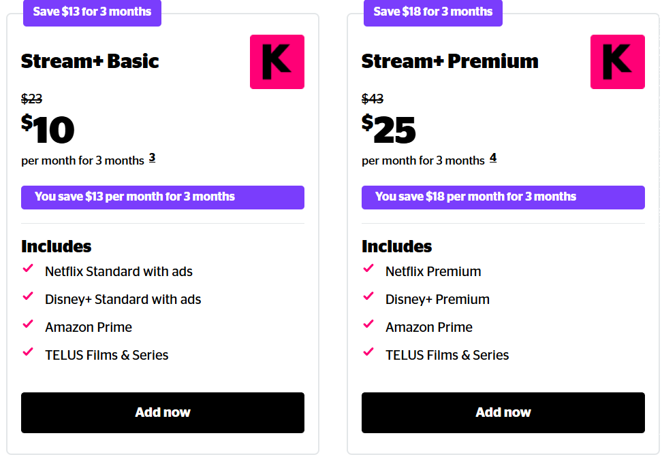
Task: Open footnote 4 on the Premium plan
Action: 492,157
